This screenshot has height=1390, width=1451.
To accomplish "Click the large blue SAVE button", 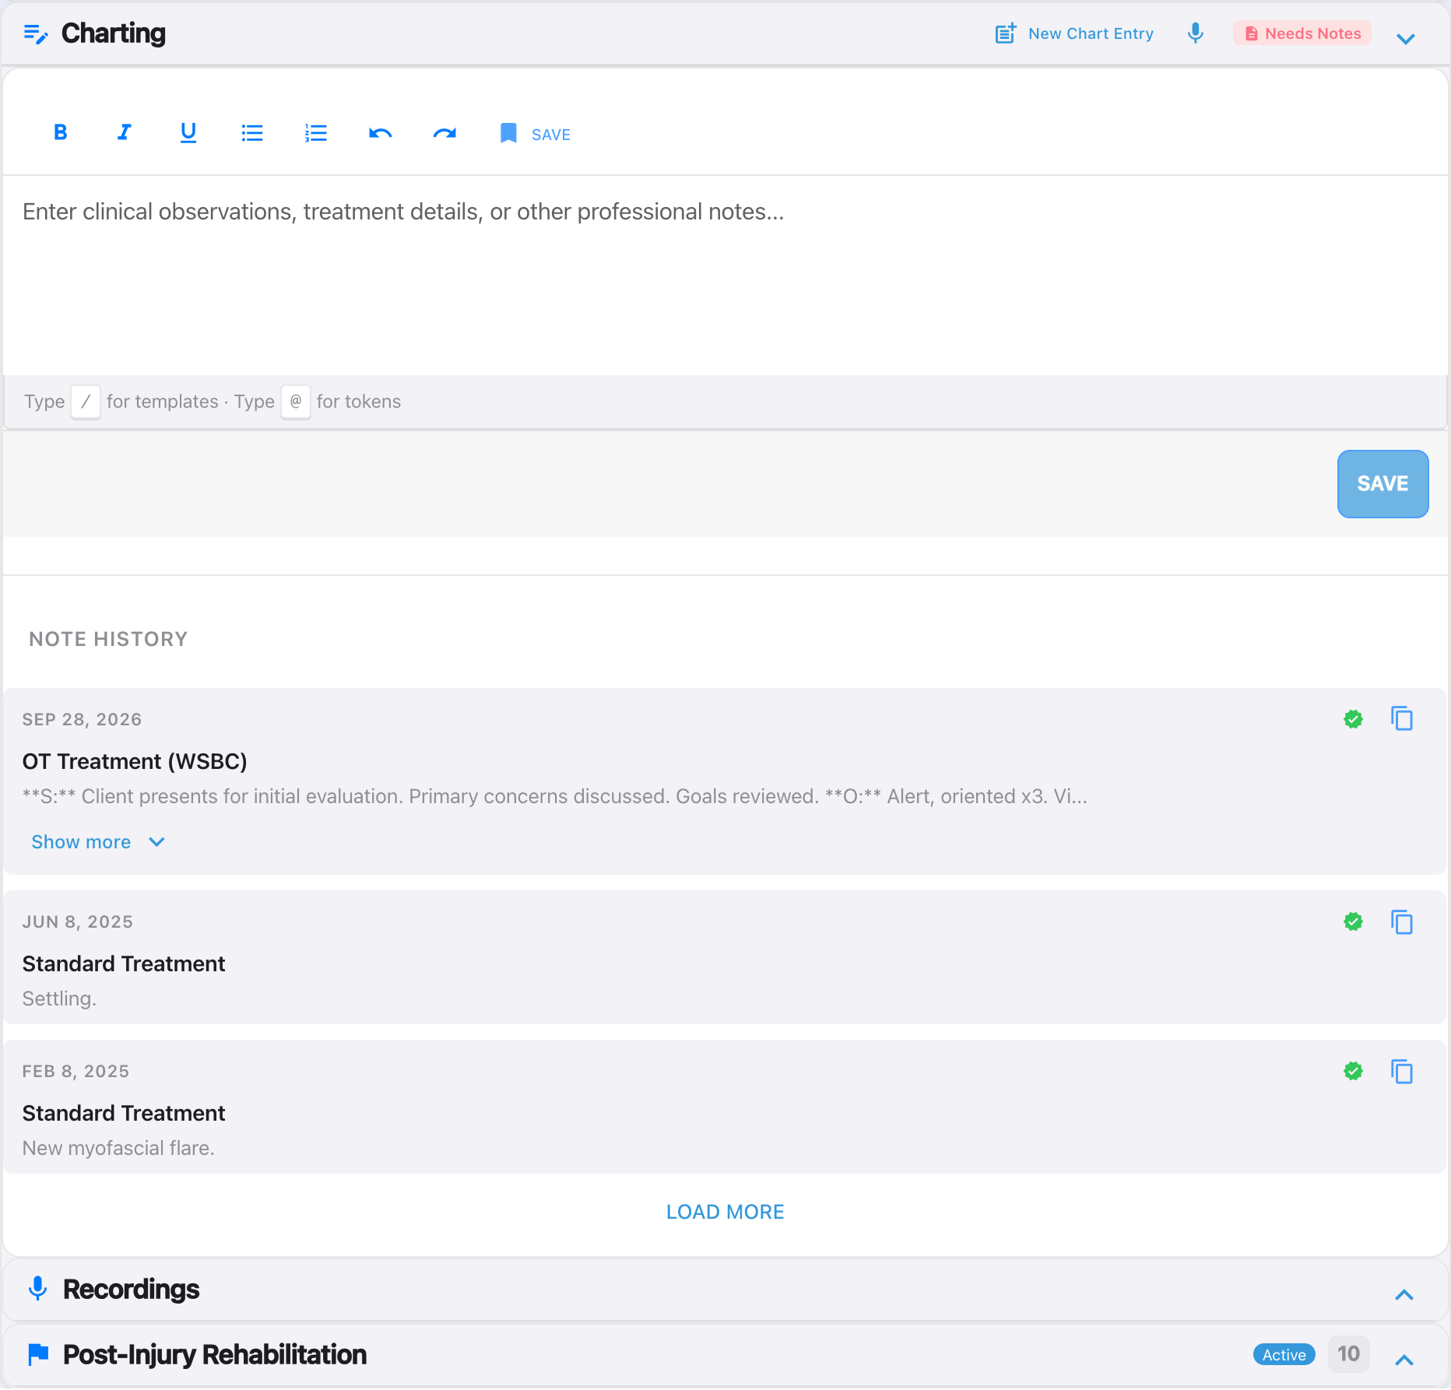I will (x=1382, y=483).
